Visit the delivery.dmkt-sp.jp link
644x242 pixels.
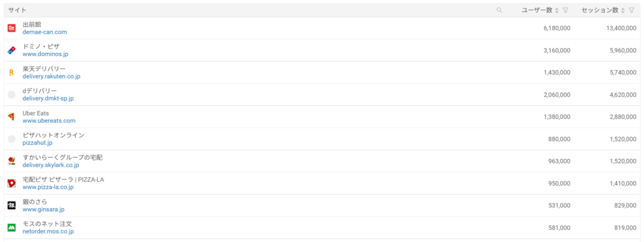click(48, 99)
